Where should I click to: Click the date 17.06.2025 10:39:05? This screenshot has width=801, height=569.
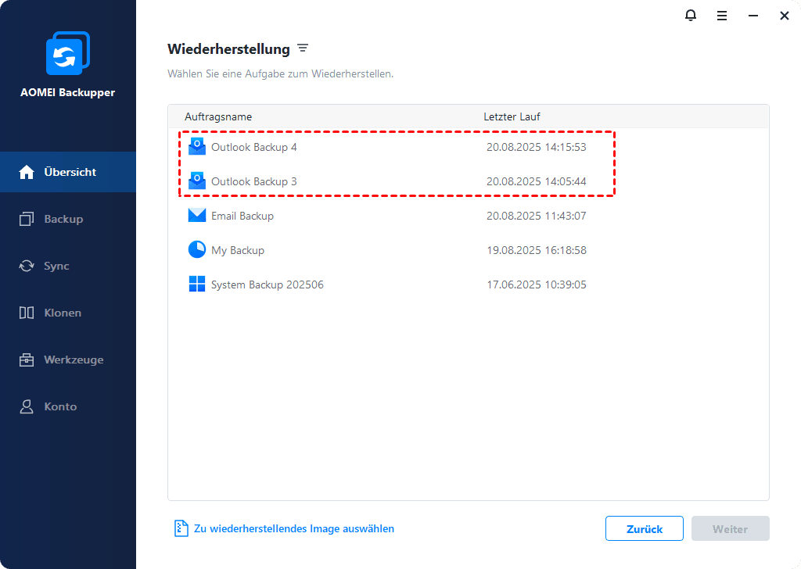coord(537,284)
